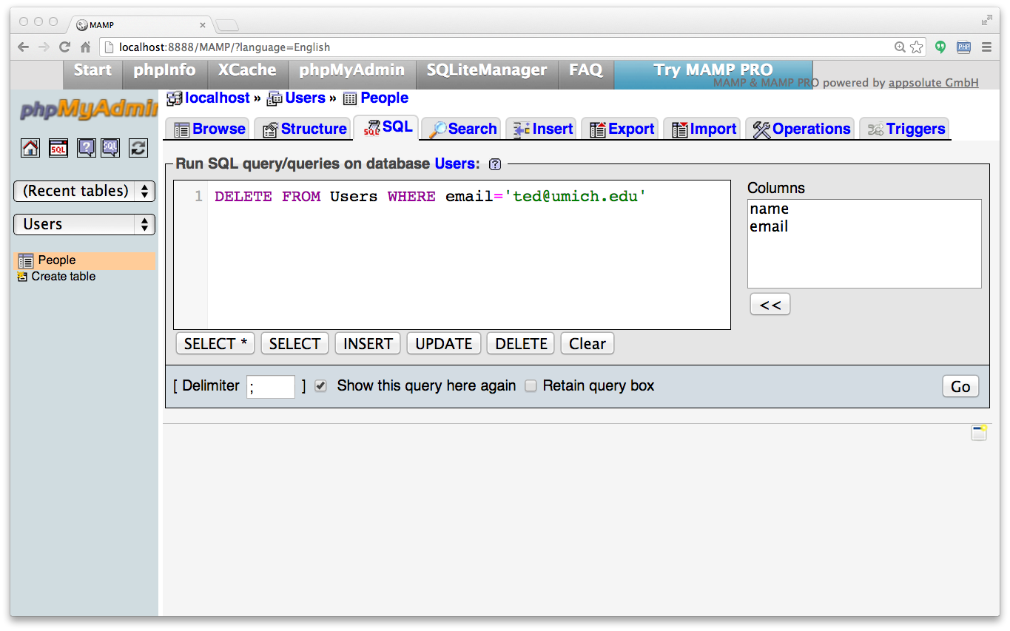This screenshot has width=1010, height=631.
Task: Click the DELETE button
Action: [521, 344]
